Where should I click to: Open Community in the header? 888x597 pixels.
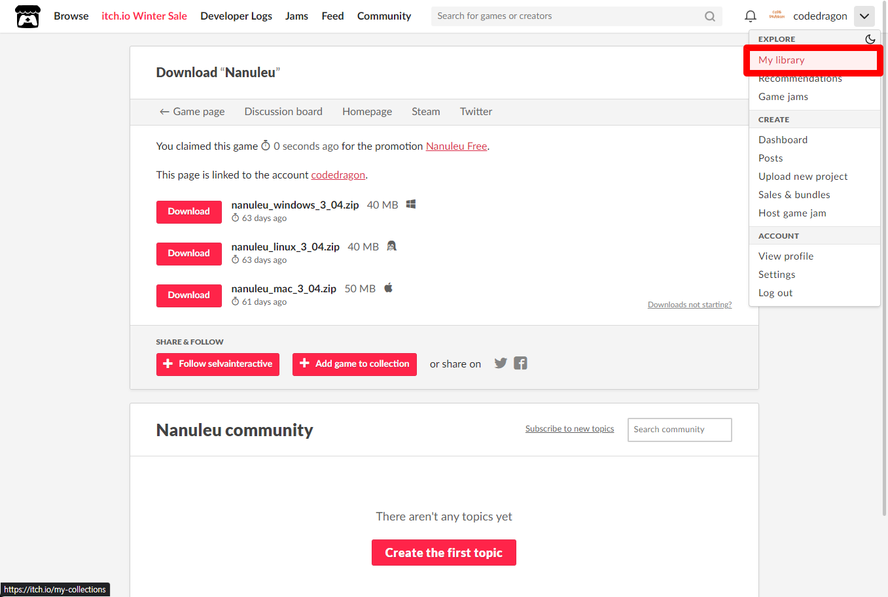pos(384,16)
